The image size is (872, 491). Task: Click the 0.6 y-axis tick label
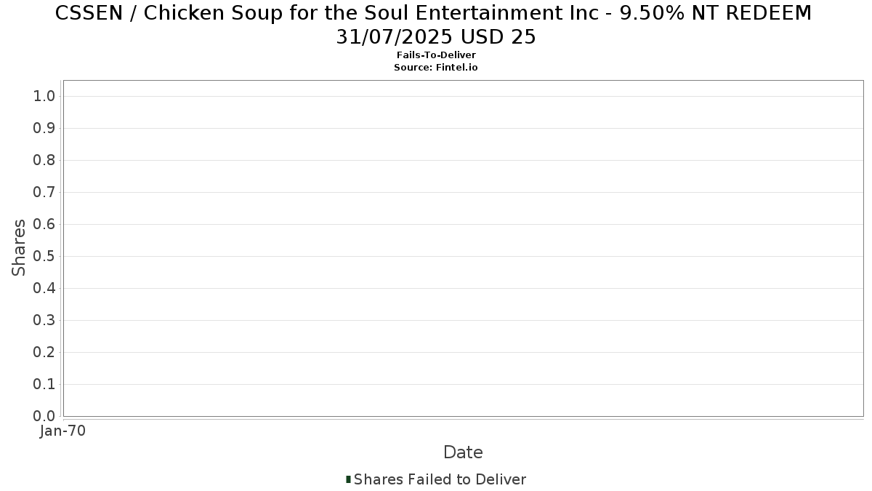(45, 225)
